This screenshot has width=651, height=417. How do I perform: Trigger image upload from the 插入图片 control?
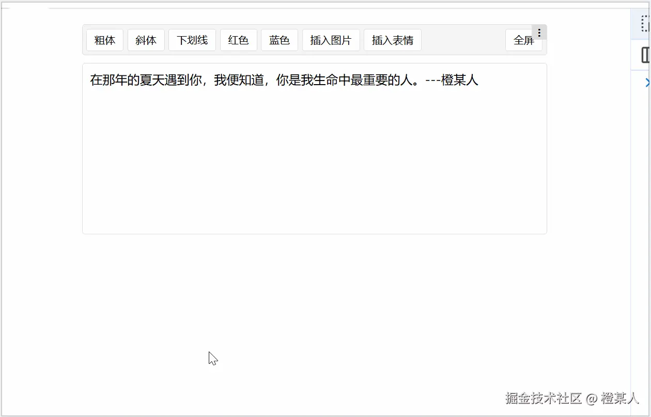pyautogui.click(x=331, y=40)
